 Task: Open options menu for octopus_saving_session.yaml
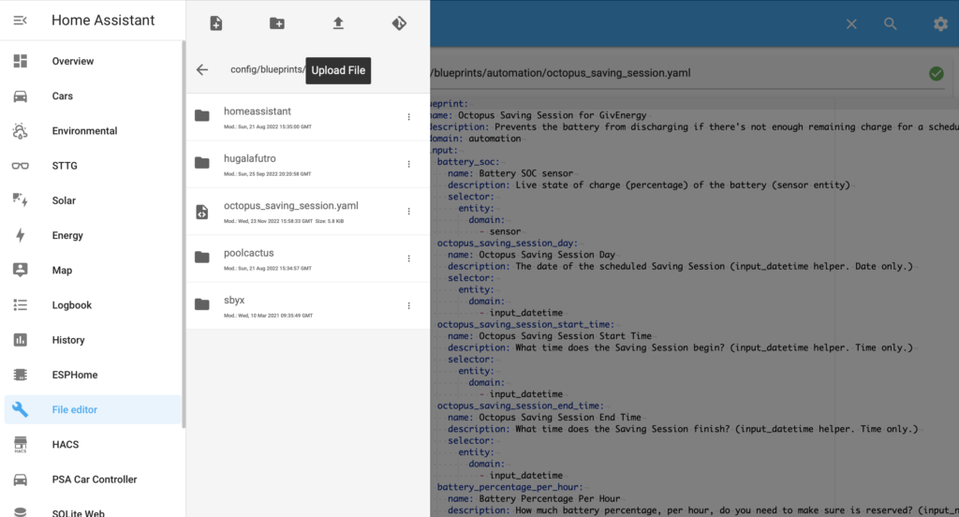(x=408, y=211)
